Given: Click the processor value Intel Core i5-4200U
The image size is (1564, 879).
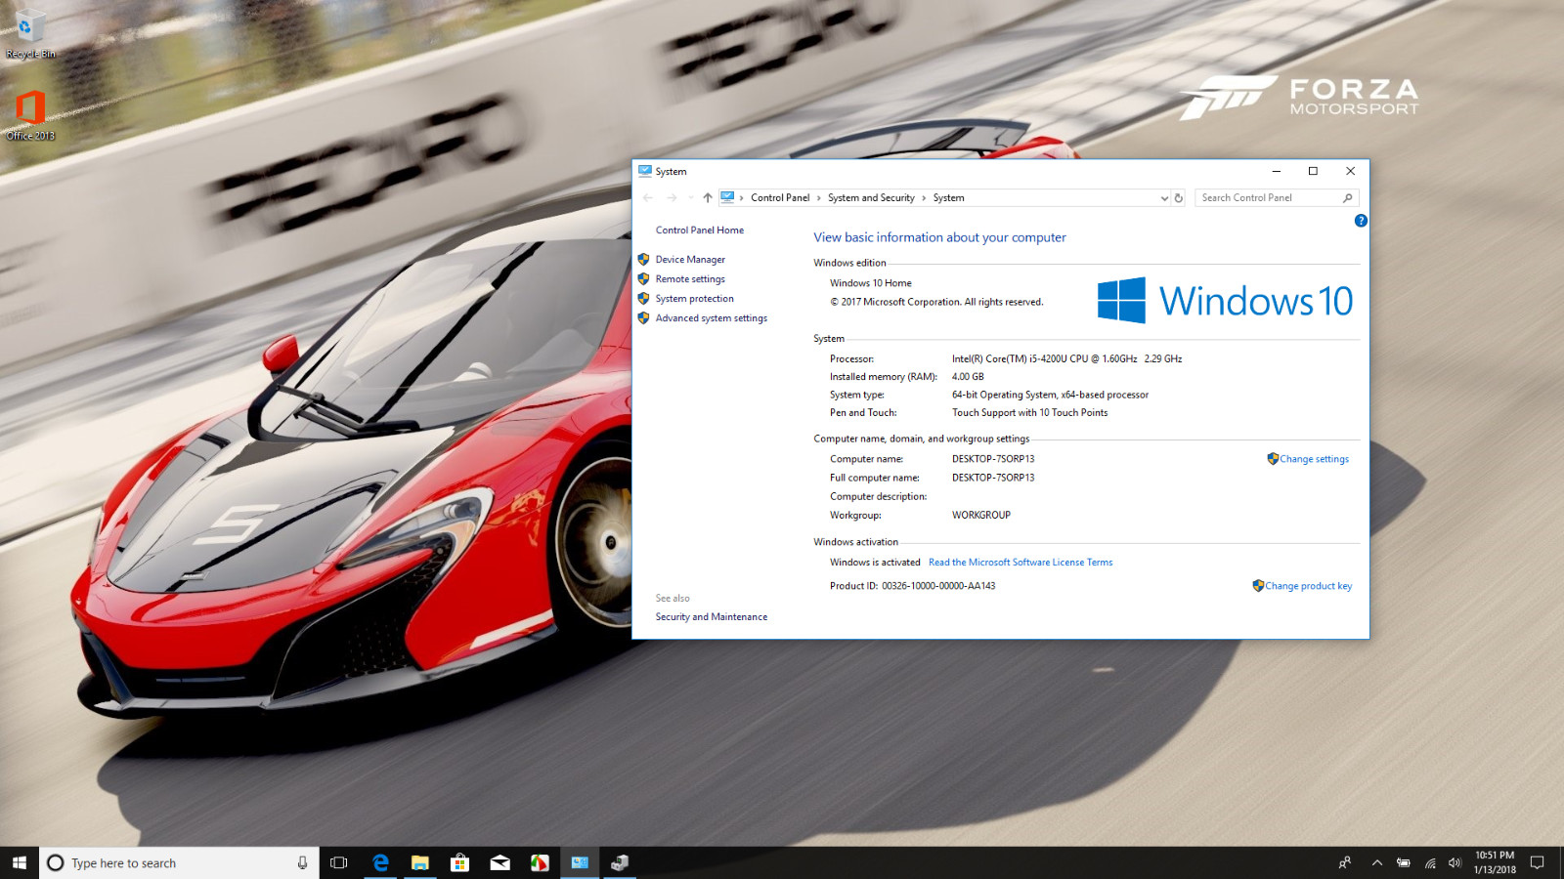Looking at the screenshot, I should tap(1066, 359).
